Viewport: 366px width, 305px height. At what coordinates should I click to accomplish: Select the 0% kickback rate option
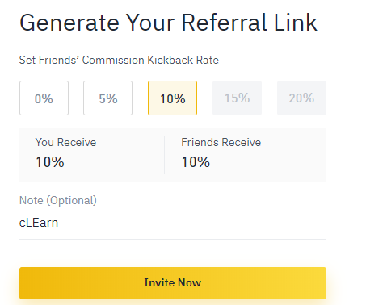44,98
